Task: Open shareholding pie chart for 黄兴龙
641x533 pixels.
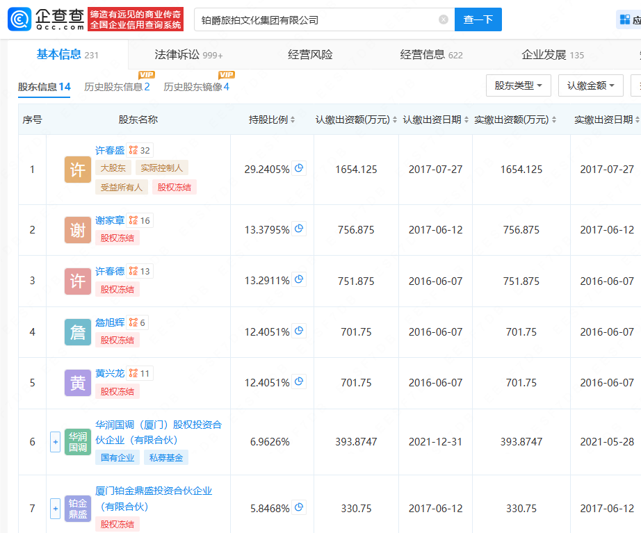Action: [299, 382]
